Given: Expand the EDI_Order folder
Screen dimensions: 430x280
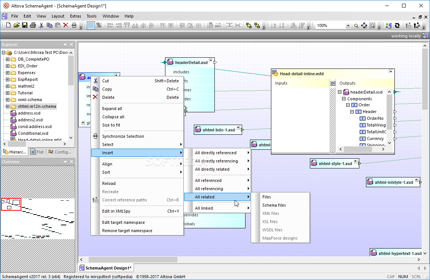Looking at the screenshot, I should [8, 66].
